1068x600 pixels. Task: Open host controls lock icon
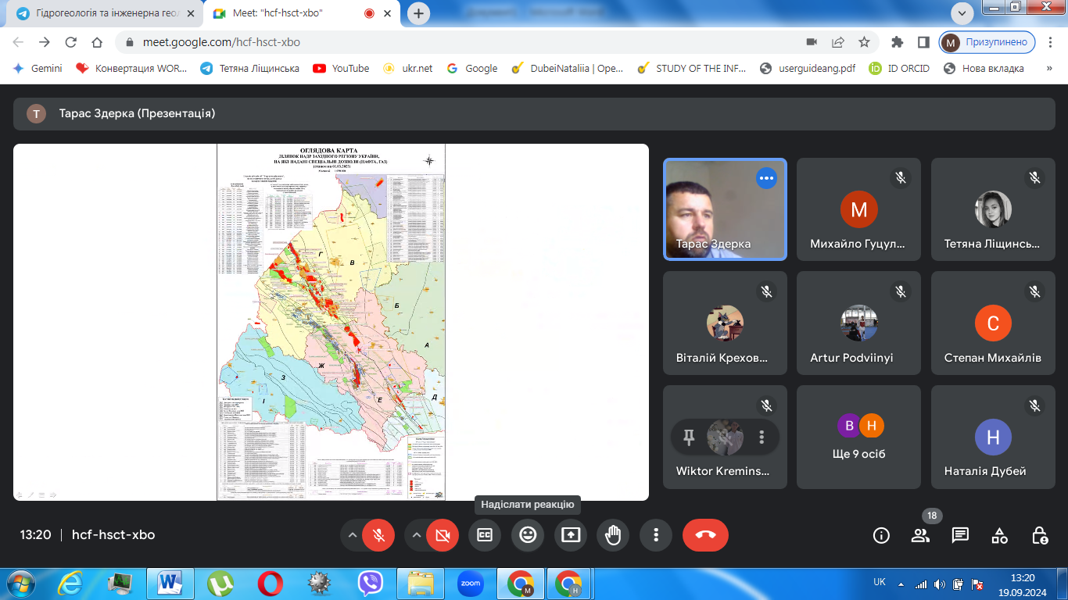pyautogui.click(x=1039, y=535)
